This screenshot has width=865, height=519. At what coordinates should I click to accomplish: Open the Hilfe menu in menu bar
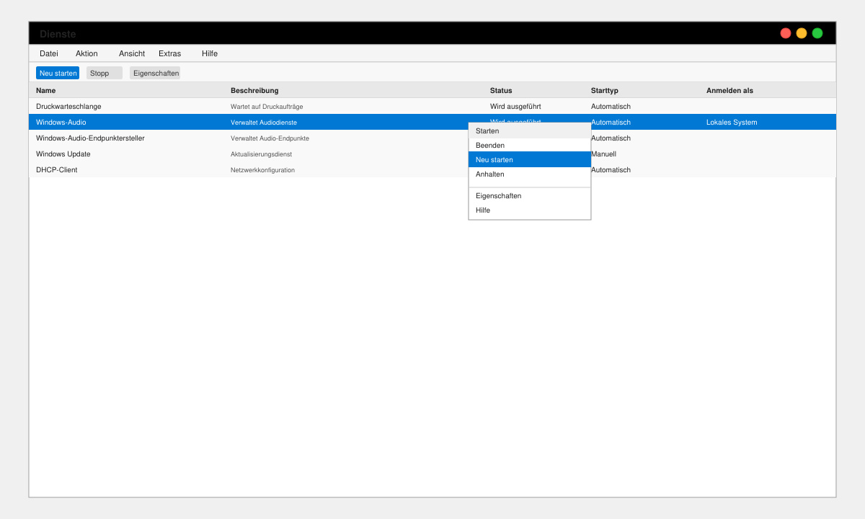pyautogui.click(x=210, y=53)
